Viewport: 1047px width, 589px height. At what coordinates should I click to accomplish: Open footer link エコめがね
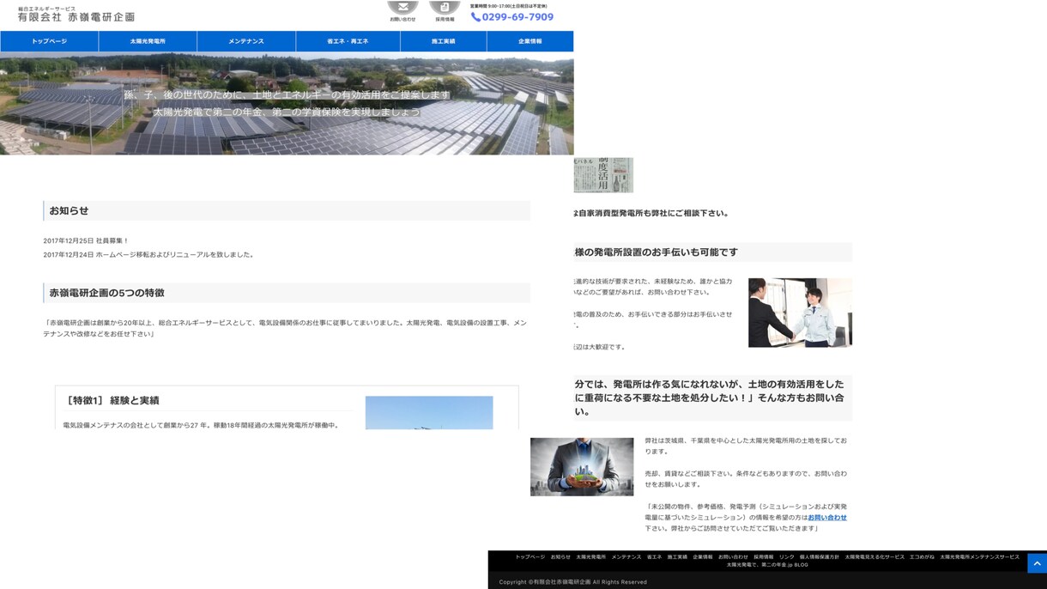tap(923, 557)
